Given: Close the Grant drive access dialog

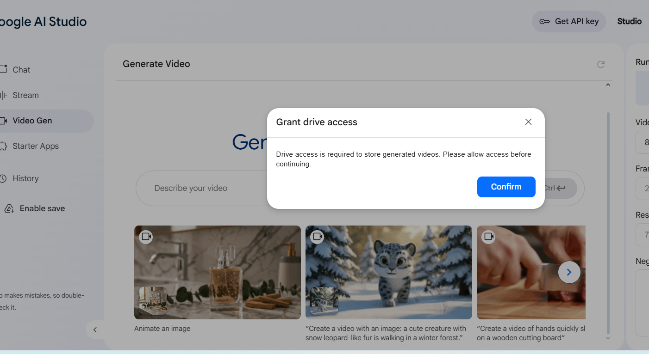Looking at the screenshot, I should coord(528,122).
